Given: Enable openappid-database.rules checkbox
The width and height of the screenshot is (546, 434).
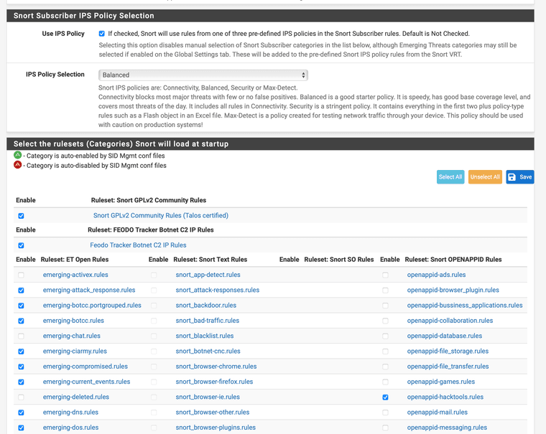Looking at the screenshot, I should [x=385, y=336].
